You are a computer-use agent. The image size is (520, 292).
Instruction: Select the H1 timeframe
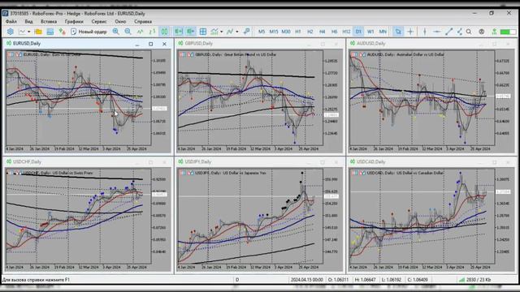[x=298, y=32]
